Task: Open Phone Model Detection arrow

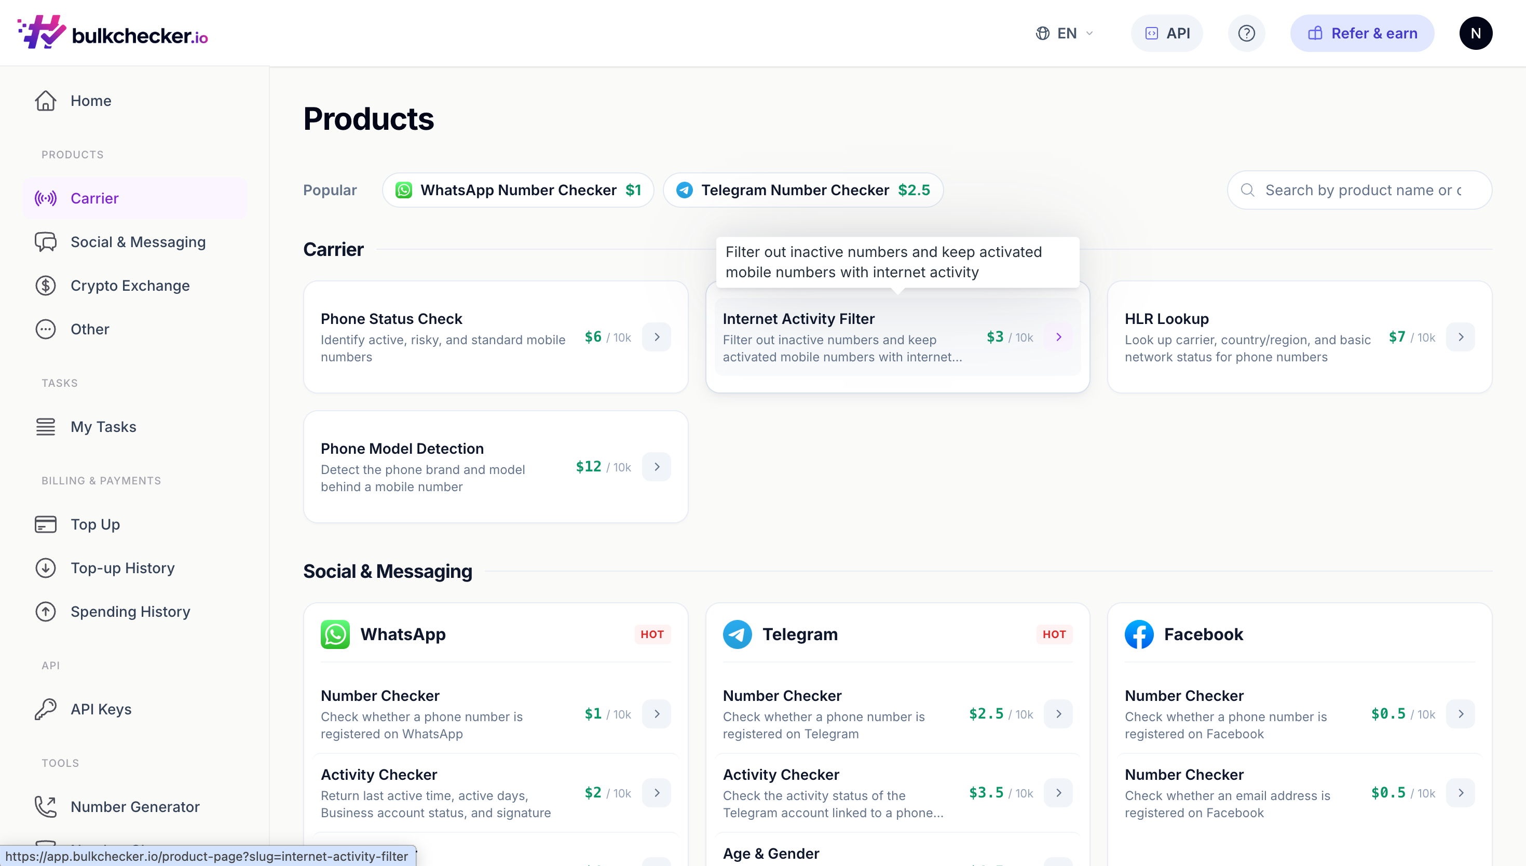Action: (x=656, y=466)
